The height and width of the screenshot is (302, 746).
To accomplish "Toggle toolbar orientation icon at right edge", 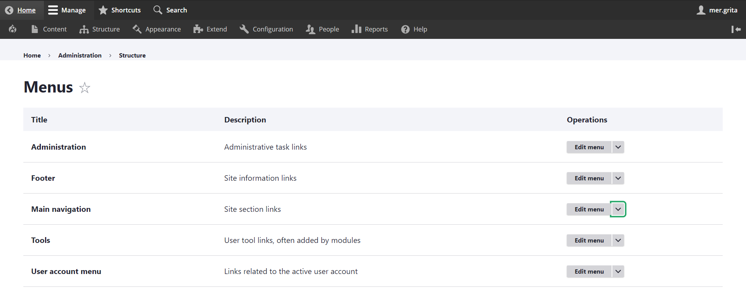I will click(736, 29).
